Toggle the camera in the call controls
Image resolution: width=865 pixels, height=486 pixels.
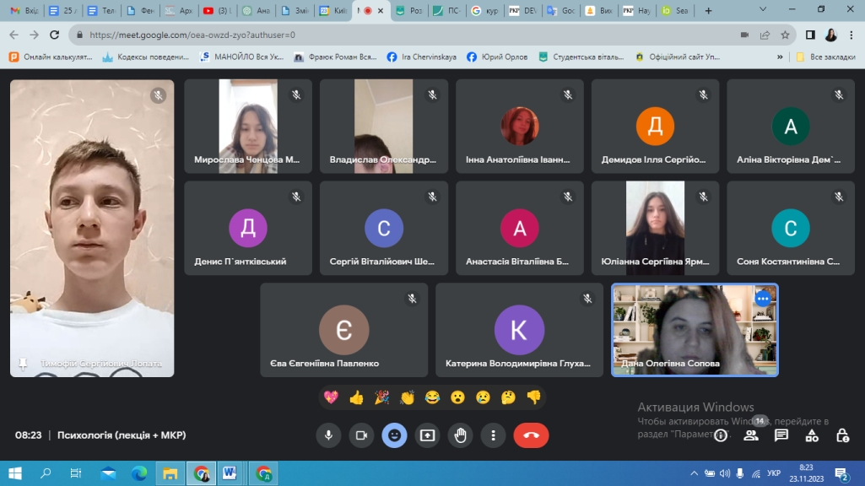[361, 435]
